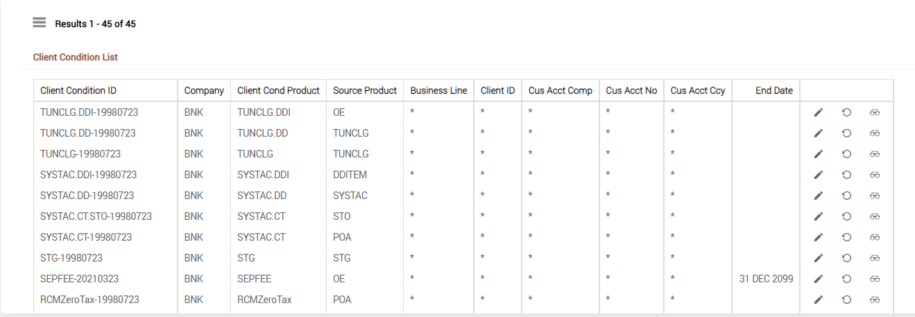This screenshot has width=915, height=317.
Task: Select the RCMZeroTax-19980723 ID cell
Action: pyautogui.click(x=89, y=300)
